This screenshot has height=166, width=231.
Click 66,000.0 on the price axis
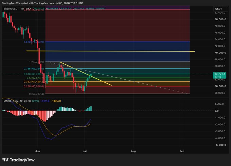[220, 66]
